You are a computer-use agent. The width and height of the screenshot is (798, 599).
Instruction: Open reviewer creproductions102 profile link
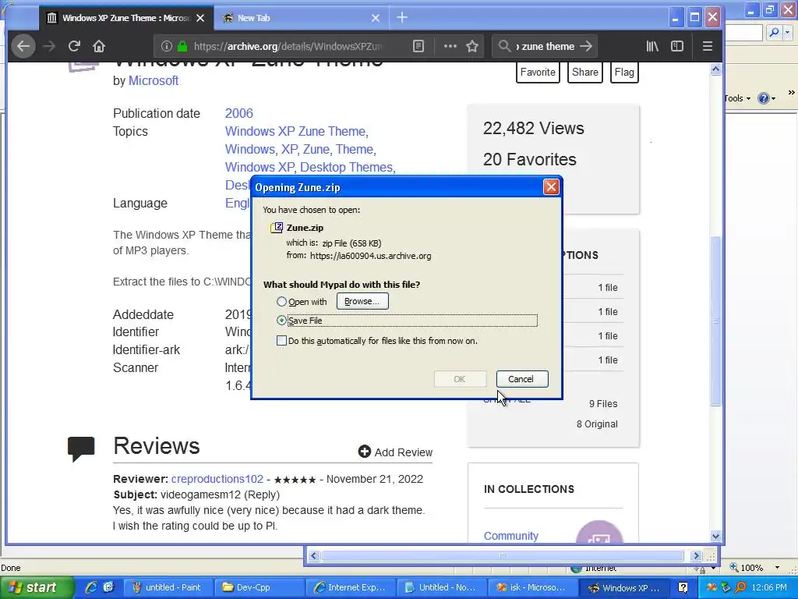click(x=217, y=479)
